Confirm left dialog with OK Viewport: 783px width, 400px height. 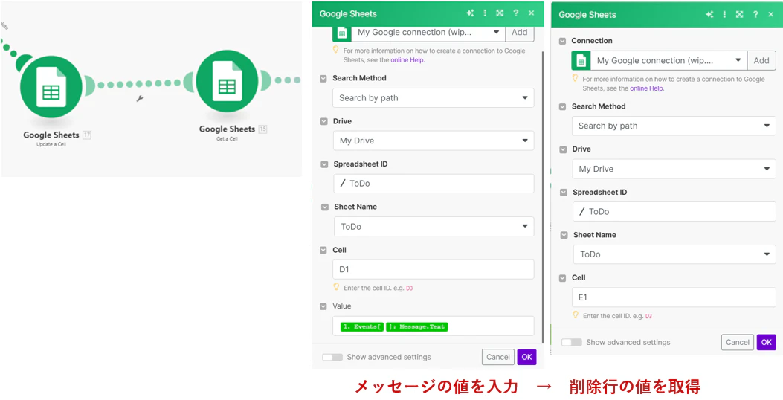point(526,357)
